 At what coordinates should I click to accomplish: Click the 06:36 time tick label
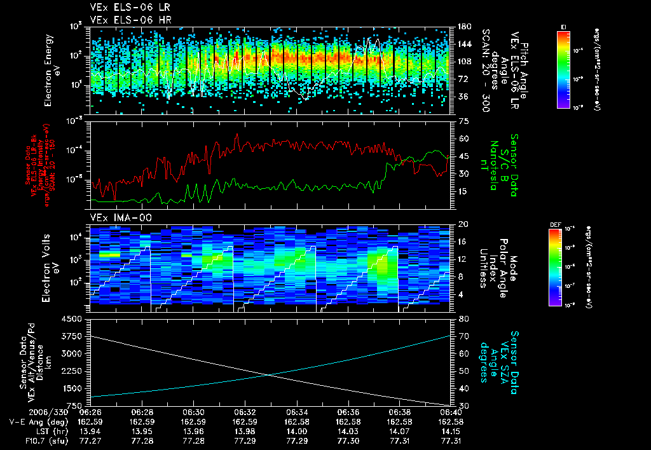coord(348,412)
